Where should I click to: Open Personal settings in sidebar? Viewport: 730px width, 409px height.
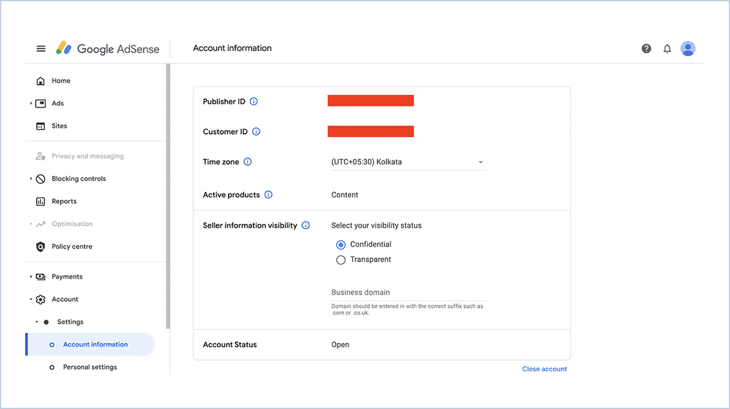(90, 367)
